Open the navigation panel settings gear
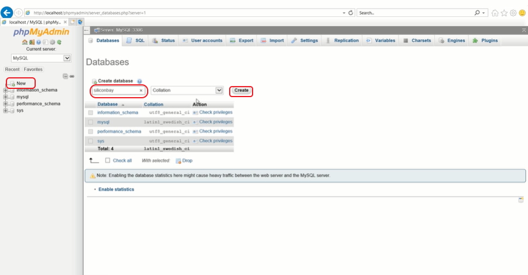Image resolution: width=528 pixels, height=275 pixels. (x=52, y=42)
